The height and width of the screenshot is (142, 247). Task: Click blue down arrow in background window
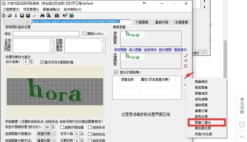pos(205,7)
